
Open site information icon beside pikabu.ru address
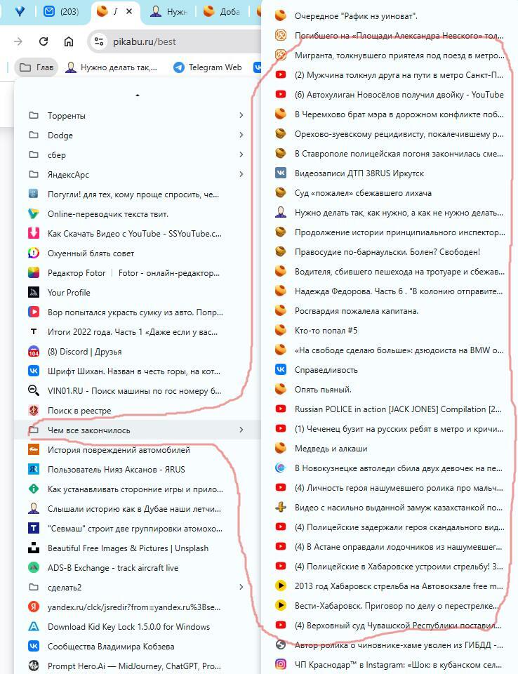pos(99,41)
